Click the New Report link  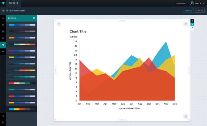coord(181,3)
